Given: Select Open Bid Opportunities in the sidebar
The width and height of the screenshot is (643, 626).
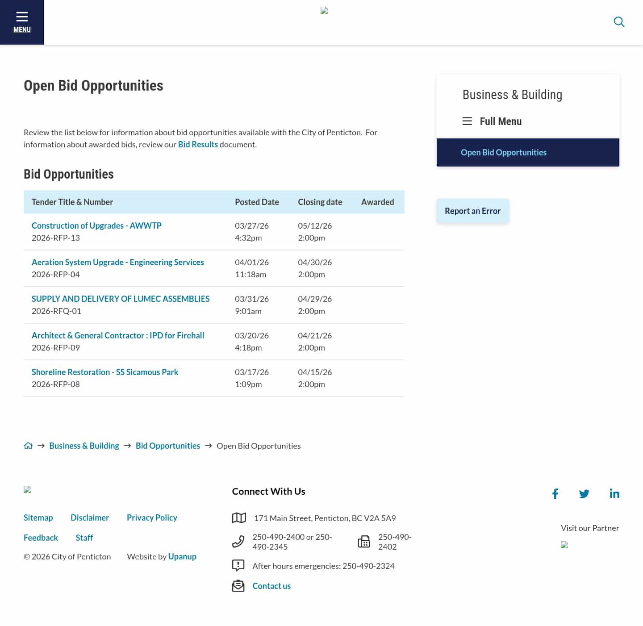Looking at the screenshot, I should 504,152.
